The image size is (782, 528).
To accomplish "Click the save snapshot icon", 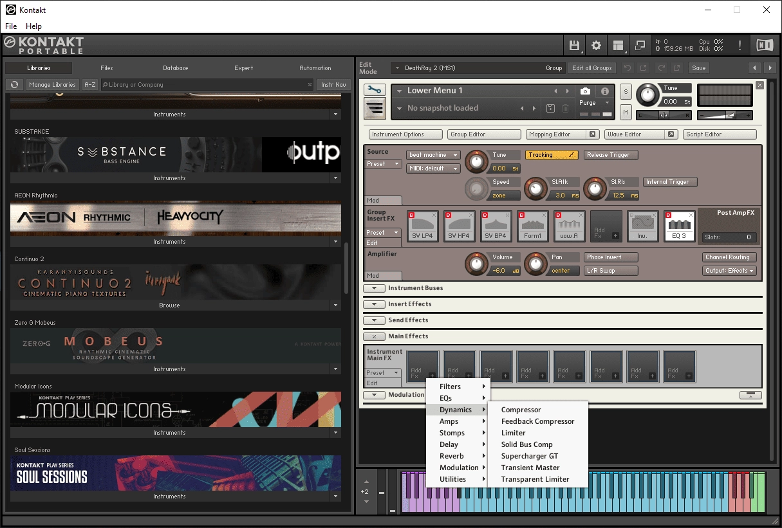I will 550,108.
